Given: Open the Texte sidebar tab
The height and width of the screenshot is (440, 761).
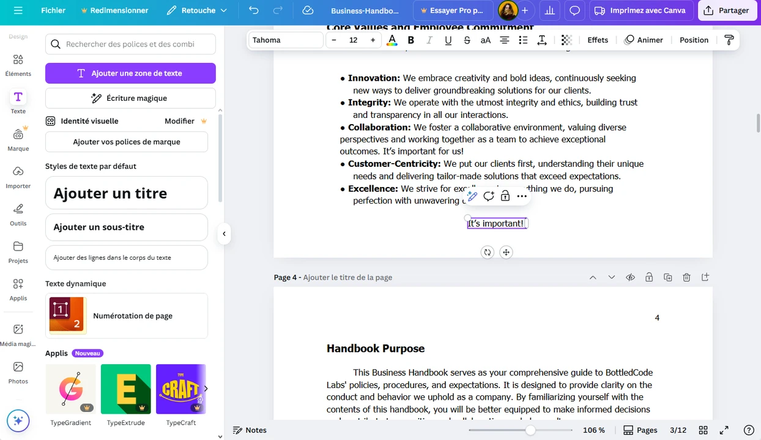Looking at the screenshot, I should pos(18,103).
